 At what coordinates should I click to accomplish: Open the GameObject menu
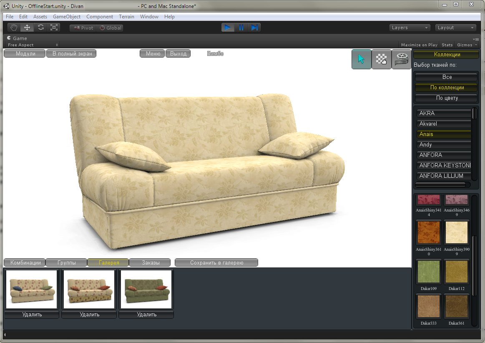66,17
